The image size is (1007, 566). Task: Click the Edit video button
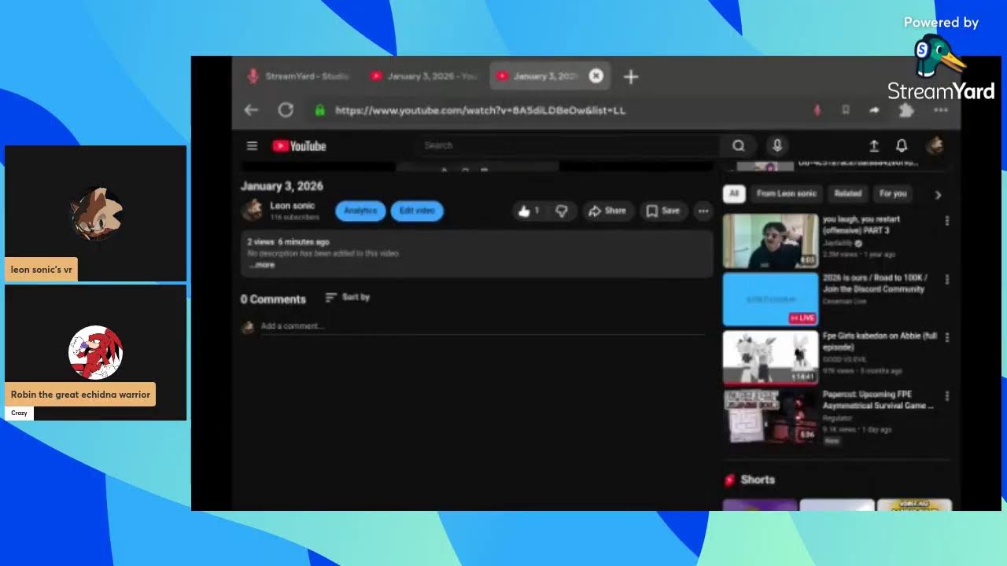click(417, 211)
